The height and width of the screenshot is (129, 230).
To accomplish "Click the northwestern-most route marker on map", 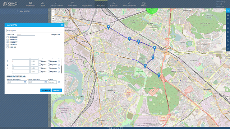I will pos(108,27).
